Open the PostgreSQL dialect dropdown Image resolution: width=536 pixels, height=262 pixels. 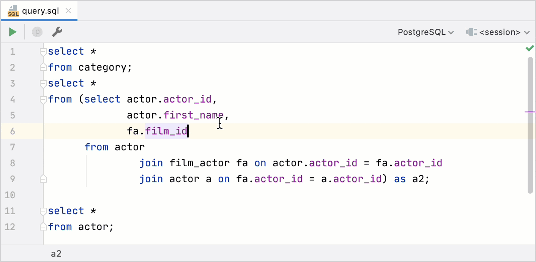426,32
